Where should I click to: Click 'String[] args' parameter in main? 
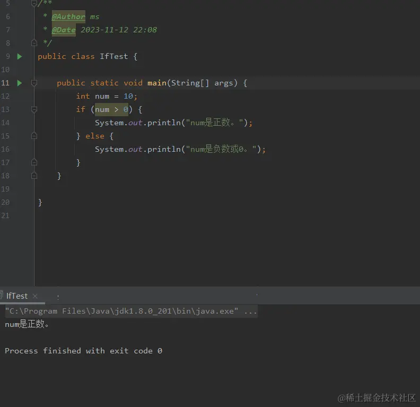pyautogui.click(x=202, y=83)
